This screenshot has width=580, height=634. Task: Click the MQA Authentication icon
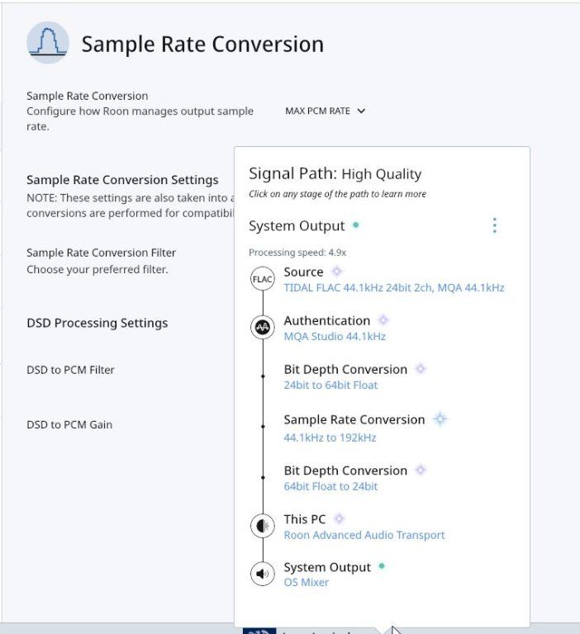point(262,327)
